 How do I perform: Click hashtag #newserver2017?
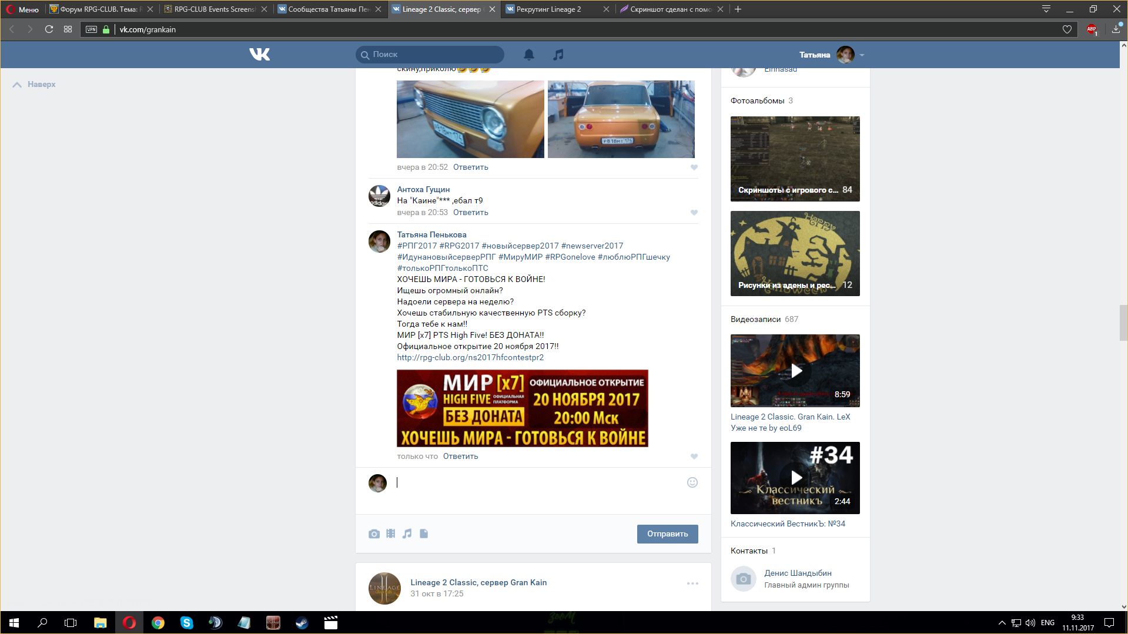(592, 246)
